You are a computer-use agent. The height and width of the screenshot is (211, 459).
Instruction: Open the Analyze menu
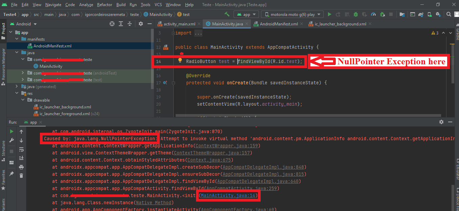tap(86, 5)
